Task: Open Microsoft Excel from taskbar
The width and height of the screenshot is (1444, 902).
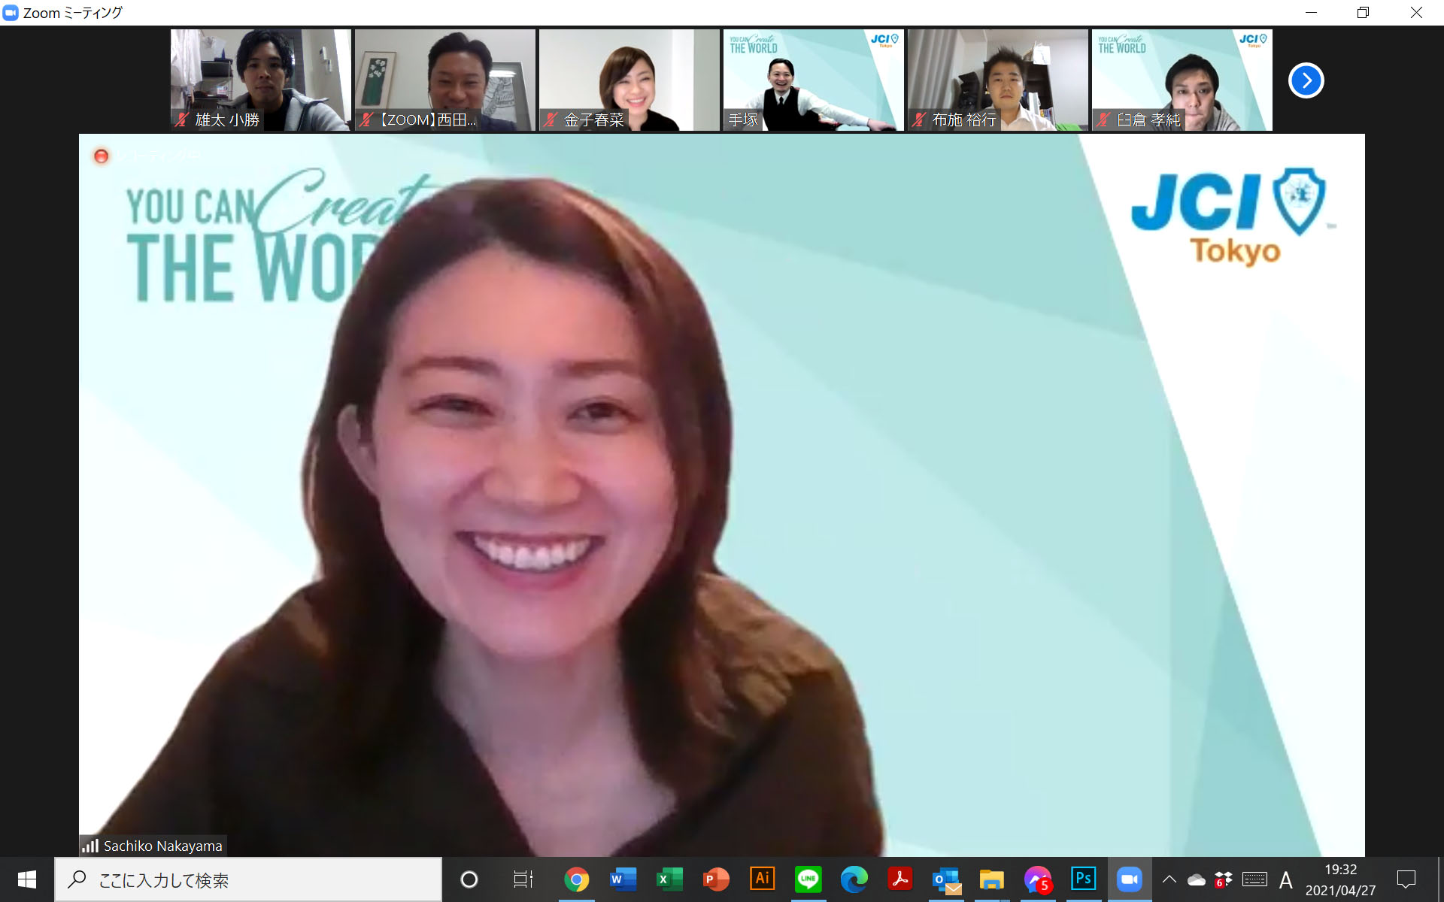Action: (669, 879)
